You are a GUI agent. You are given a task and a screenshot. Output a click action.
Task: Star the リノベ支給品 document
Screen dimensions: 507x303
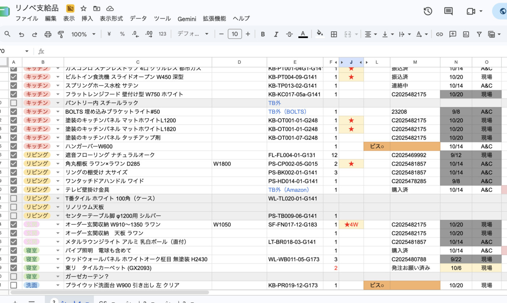click(83, 8)
